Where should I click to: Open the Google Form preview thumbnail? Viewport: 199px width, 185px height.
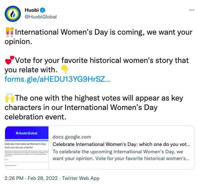pyautogui.click(x=27, y=148)
